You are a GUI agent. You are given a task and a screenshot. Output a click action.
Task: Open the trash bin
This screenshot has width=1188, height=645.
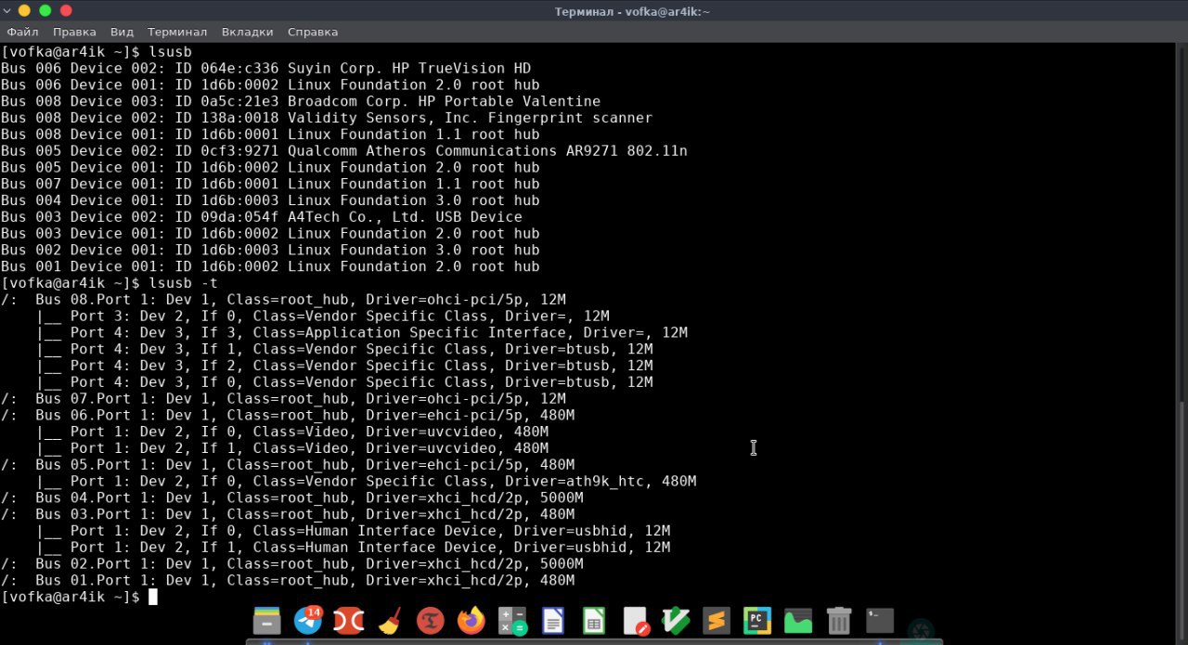839,621
